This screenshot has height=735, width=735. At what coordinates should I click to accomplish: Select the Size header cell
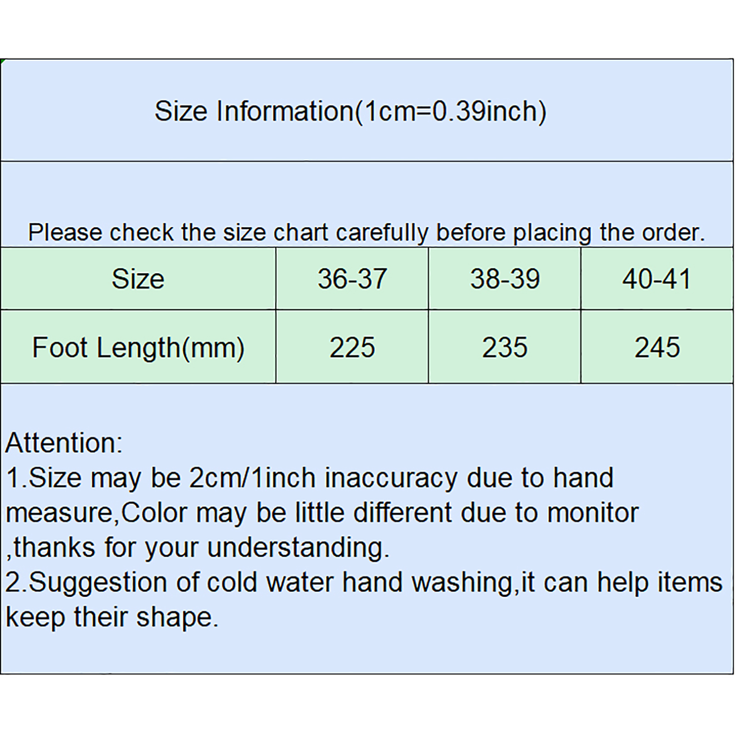(x=138, y=279)
